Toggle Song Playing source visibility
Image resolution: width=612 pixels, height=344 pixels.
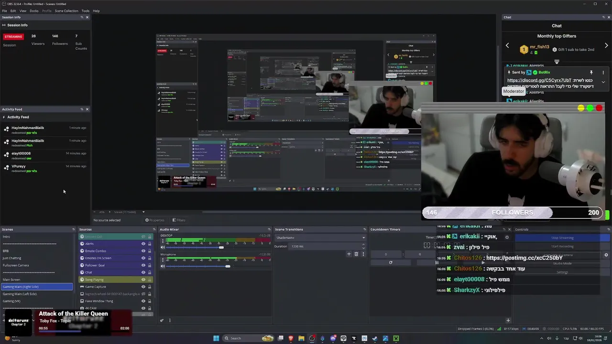coord(143,279)
